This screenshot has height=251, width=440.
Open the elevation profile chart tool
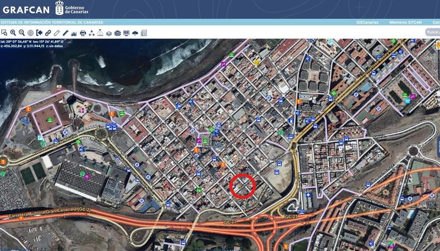pos(74,33)
